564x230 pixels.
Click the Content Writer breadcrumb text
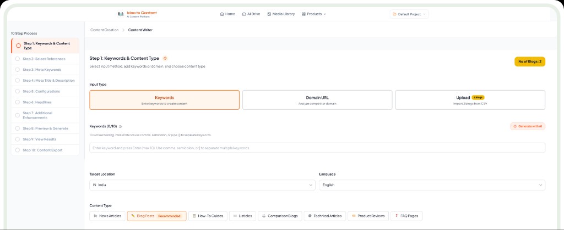point(140,30)
